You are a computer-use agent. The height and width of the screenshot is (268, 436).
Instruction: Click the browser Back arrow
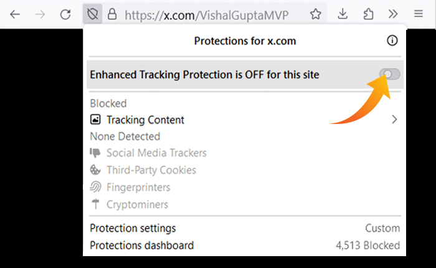15,14
